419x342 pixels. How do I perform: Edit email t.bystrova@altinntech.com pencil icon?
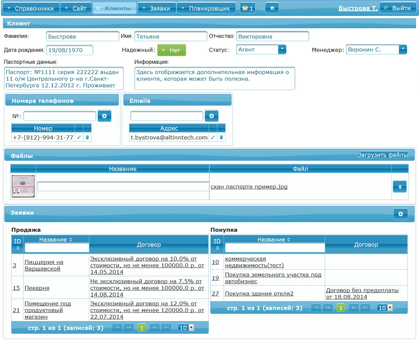(213, 137)
